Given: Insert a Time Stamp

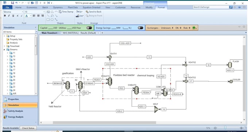Looking at the screenshot, I should tap(66, 12).
